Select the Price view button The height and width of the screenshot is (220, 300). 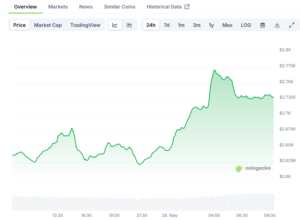click(x=19, y=25)
